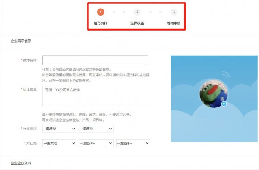
Task: Click the 填写资料 step label
Action: [101, 23]
